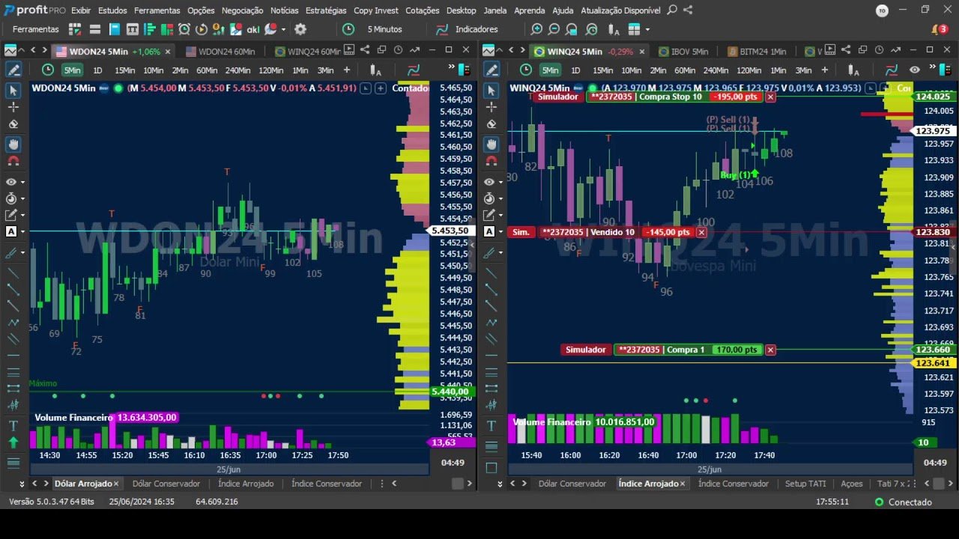Switch to the IBOV 5Min chart tab
The image size is (959, 539).
tap(683, 52)
